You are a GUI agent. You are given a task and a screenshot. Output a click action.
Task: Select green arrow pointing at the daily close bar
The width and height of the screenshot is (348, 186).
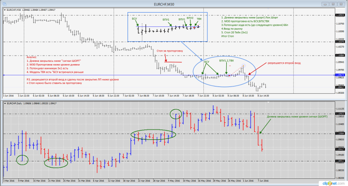[263, 125]
